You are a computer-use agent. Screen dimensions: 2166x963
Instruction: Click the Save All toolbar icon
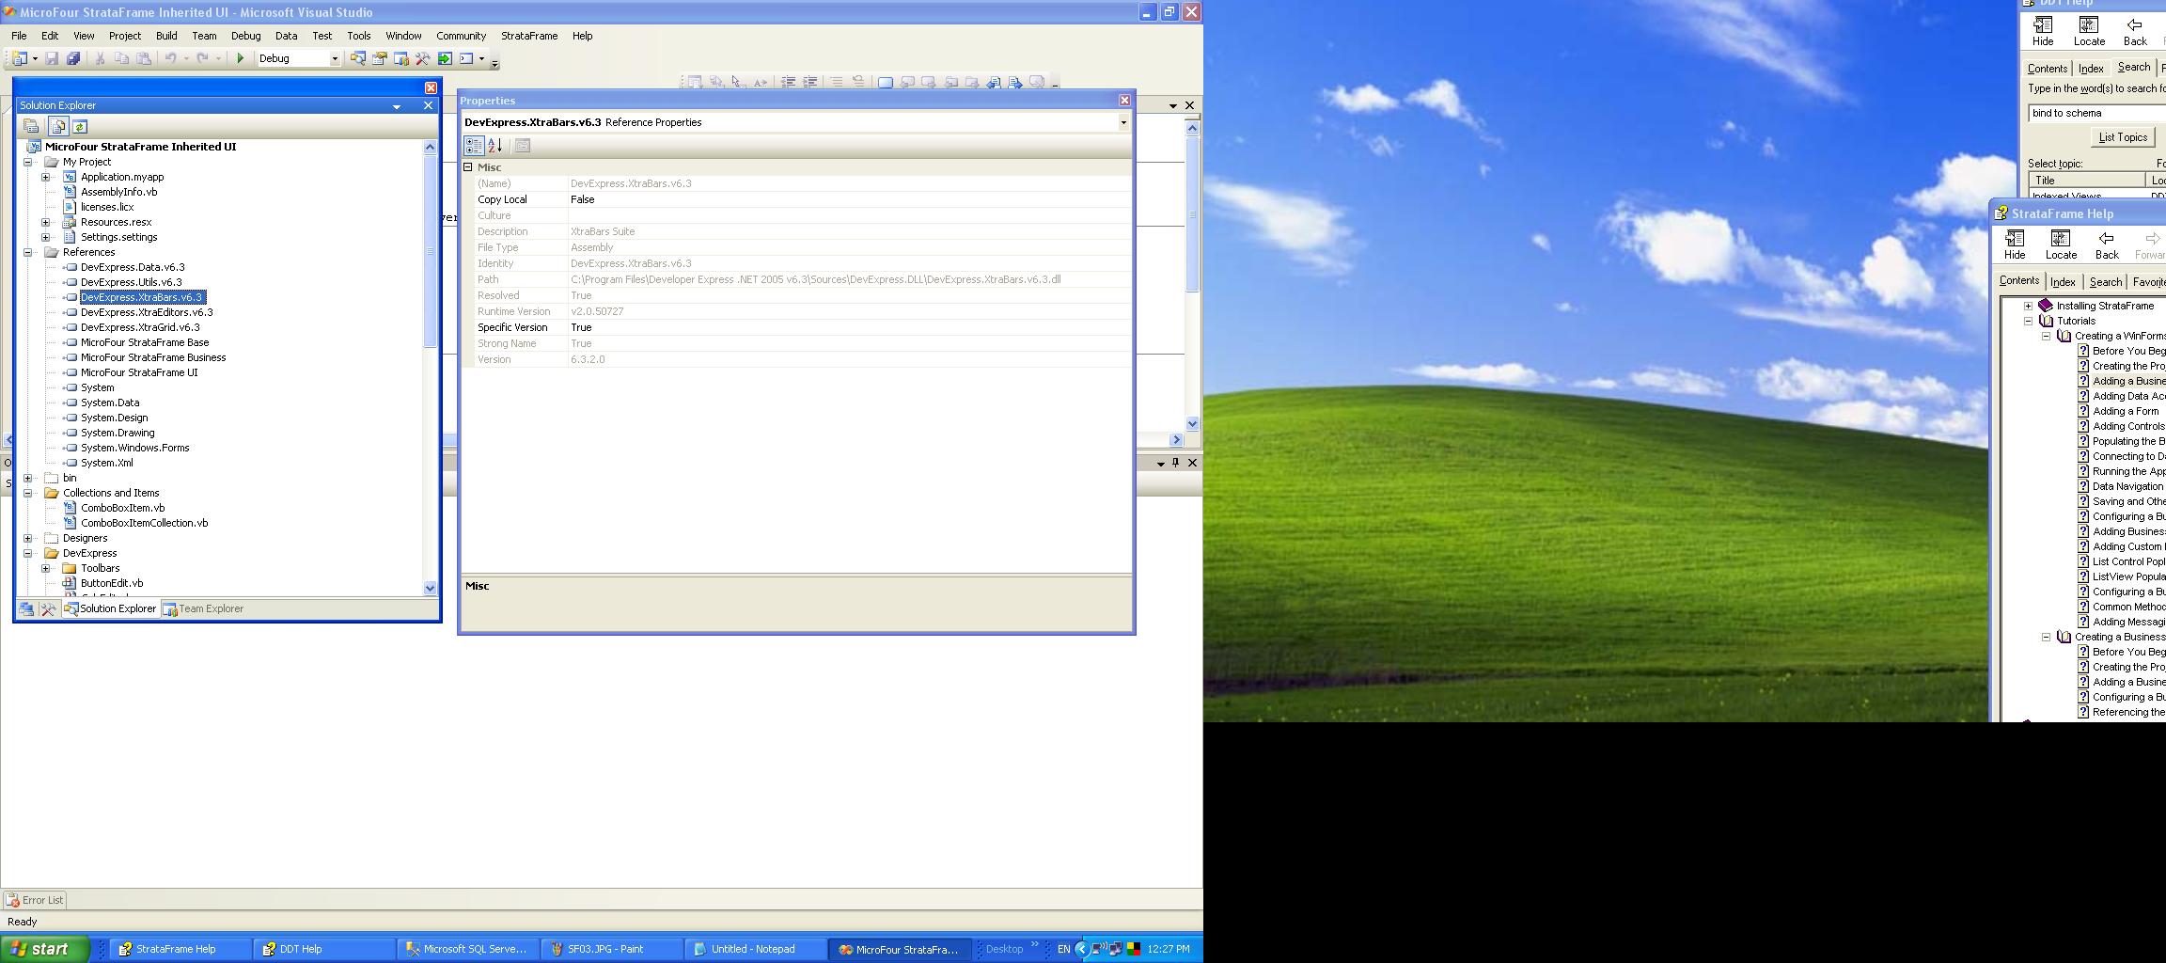73,58
